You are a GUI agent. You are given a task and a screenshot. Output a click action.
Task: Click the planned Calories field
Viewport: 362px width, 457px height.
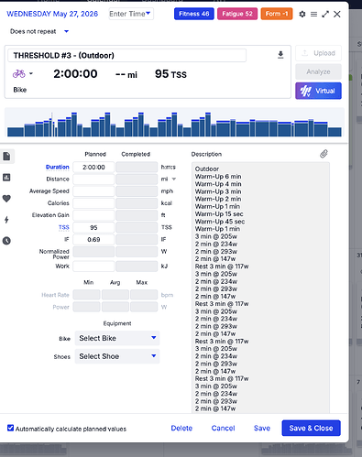pos(93,203)
